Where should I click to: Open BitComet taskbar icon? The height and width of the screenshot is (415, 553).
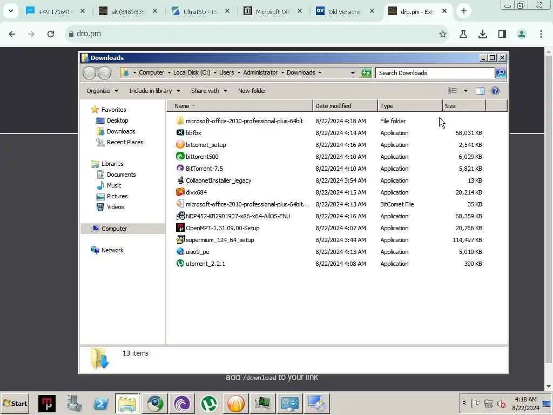pyautogui.click(x=235, y=403)
